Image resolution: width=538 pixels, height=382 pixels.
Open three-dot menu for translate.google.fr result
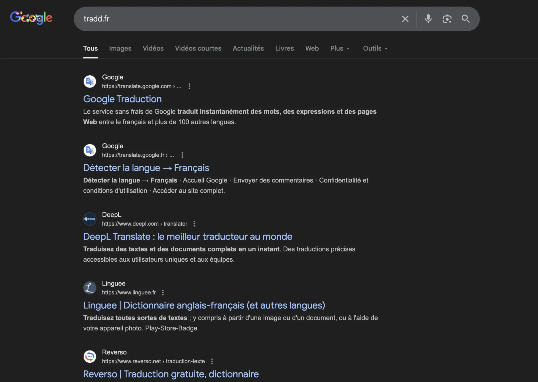182,155
